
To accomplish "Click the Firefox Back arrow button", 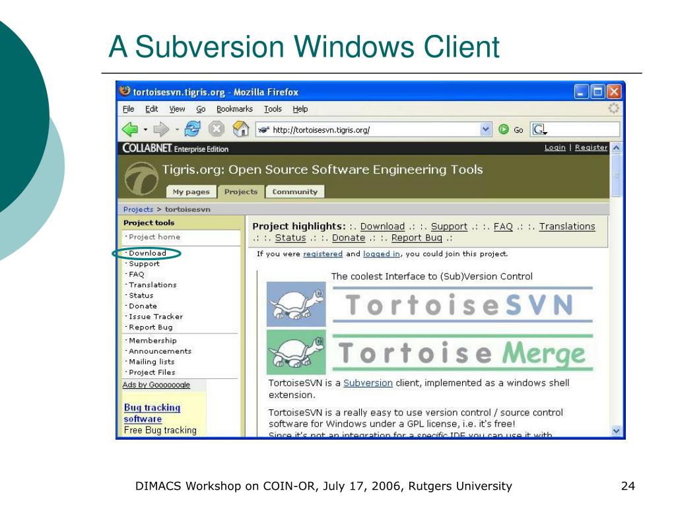I will (x=130, y=129).
